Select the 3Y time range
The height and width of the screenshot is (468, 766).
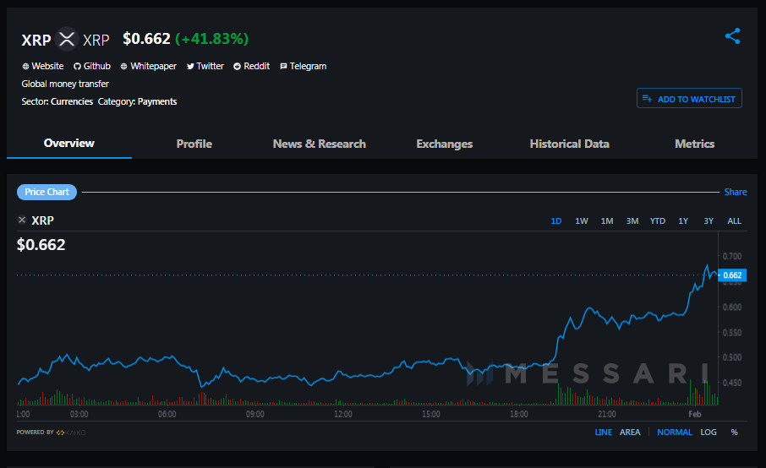(x=709, y=221)
